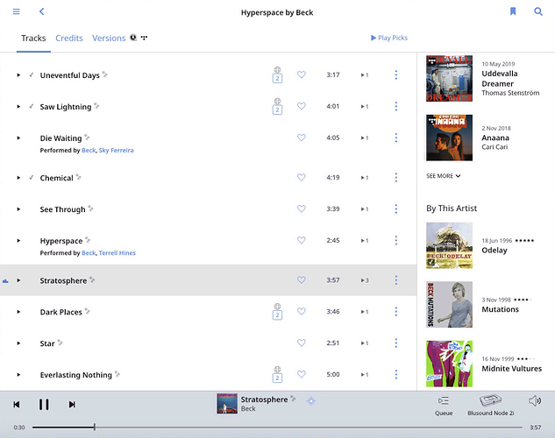This screenshot has width=555, height=438.
Task: Click the Play Picks button
Action: pos(389,38)
